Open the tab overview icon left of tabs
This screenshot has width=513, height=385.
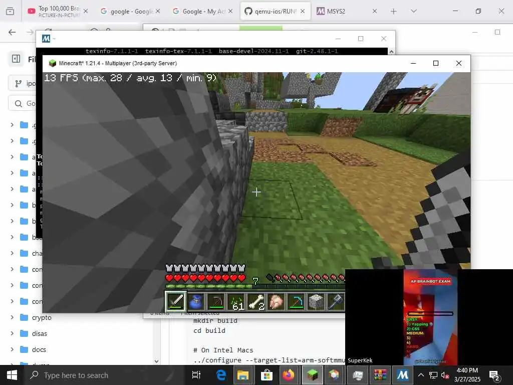pos(10,11)
